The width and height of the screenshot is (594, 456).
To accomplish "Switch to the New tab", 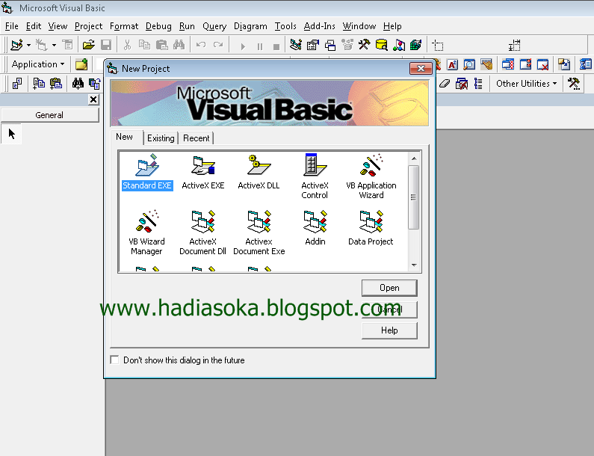I will click(124, 137).
